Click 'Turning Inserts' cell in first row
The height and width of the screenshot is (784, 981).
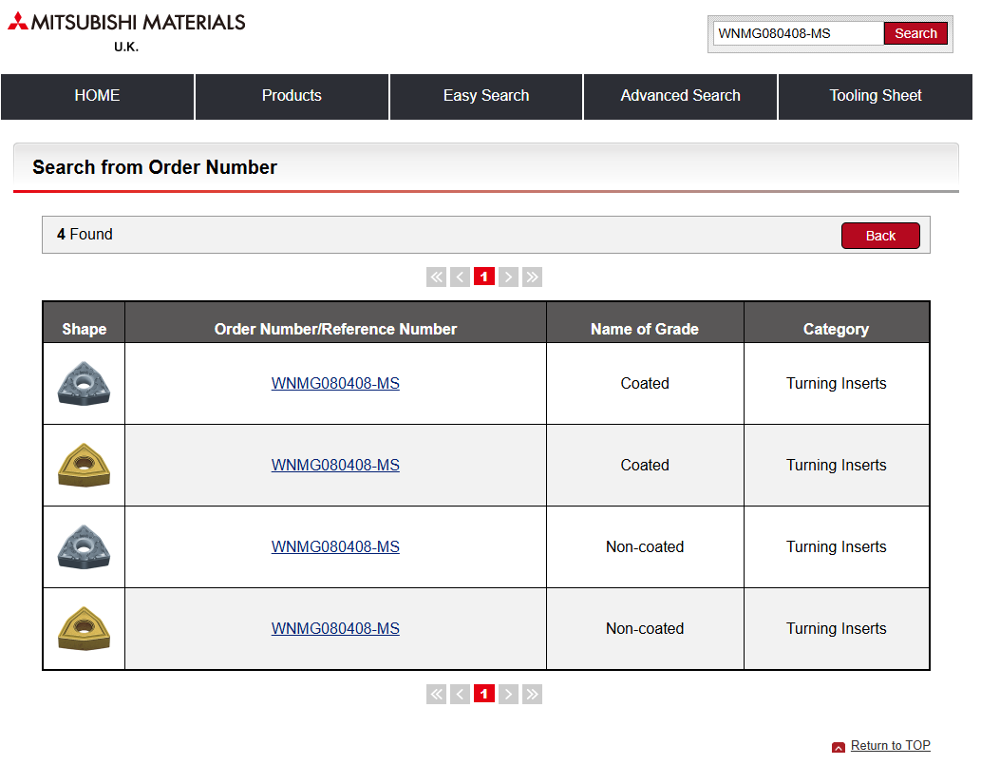point(837,383)
